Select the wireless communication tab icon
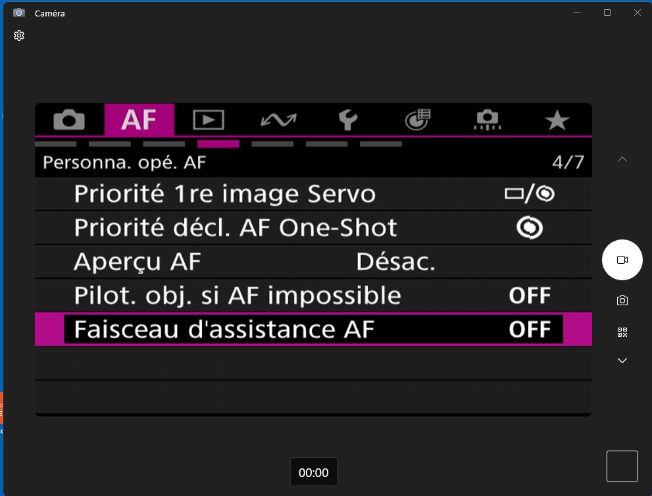Viewport: 652px width, 496px height. [278, 120]
